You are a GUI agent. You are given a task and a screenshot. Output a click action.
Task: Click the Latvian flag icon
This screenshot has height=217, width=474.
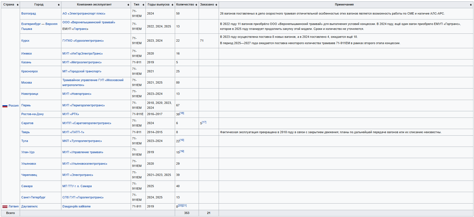pos(5,207)
